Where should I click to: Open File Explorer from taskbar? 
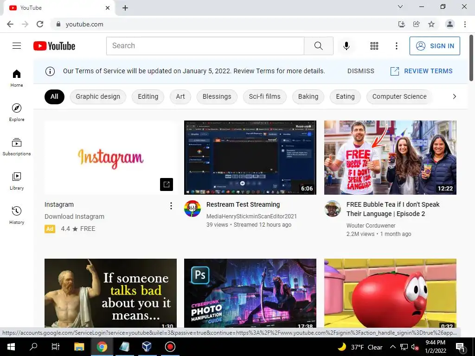point(79,347)
